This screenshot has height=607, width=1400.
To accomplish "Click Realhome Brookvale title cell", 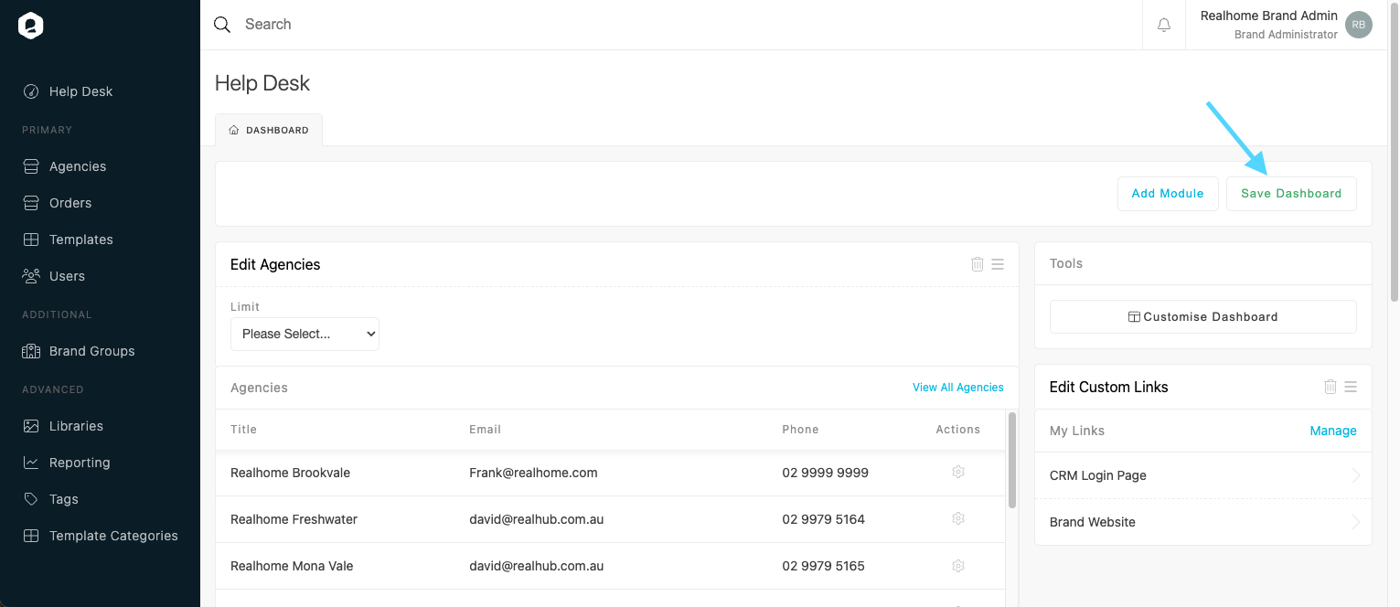I will (x=291, y=473).
